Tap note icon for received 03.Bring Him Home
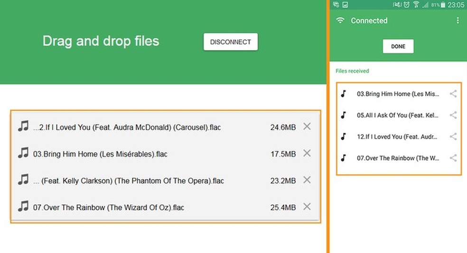This screenshot has height=253, width=467. tap(344, 94)
